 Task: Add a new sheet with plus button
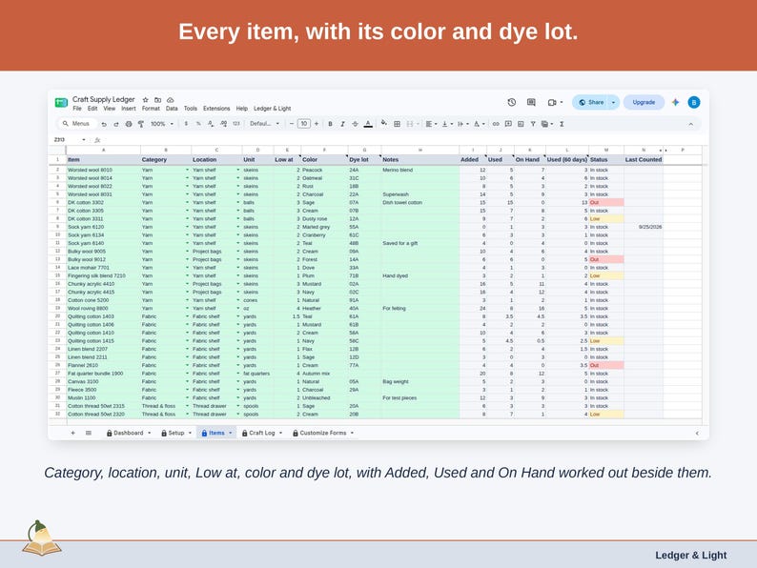pyautogui.click(x=72, y=433)
